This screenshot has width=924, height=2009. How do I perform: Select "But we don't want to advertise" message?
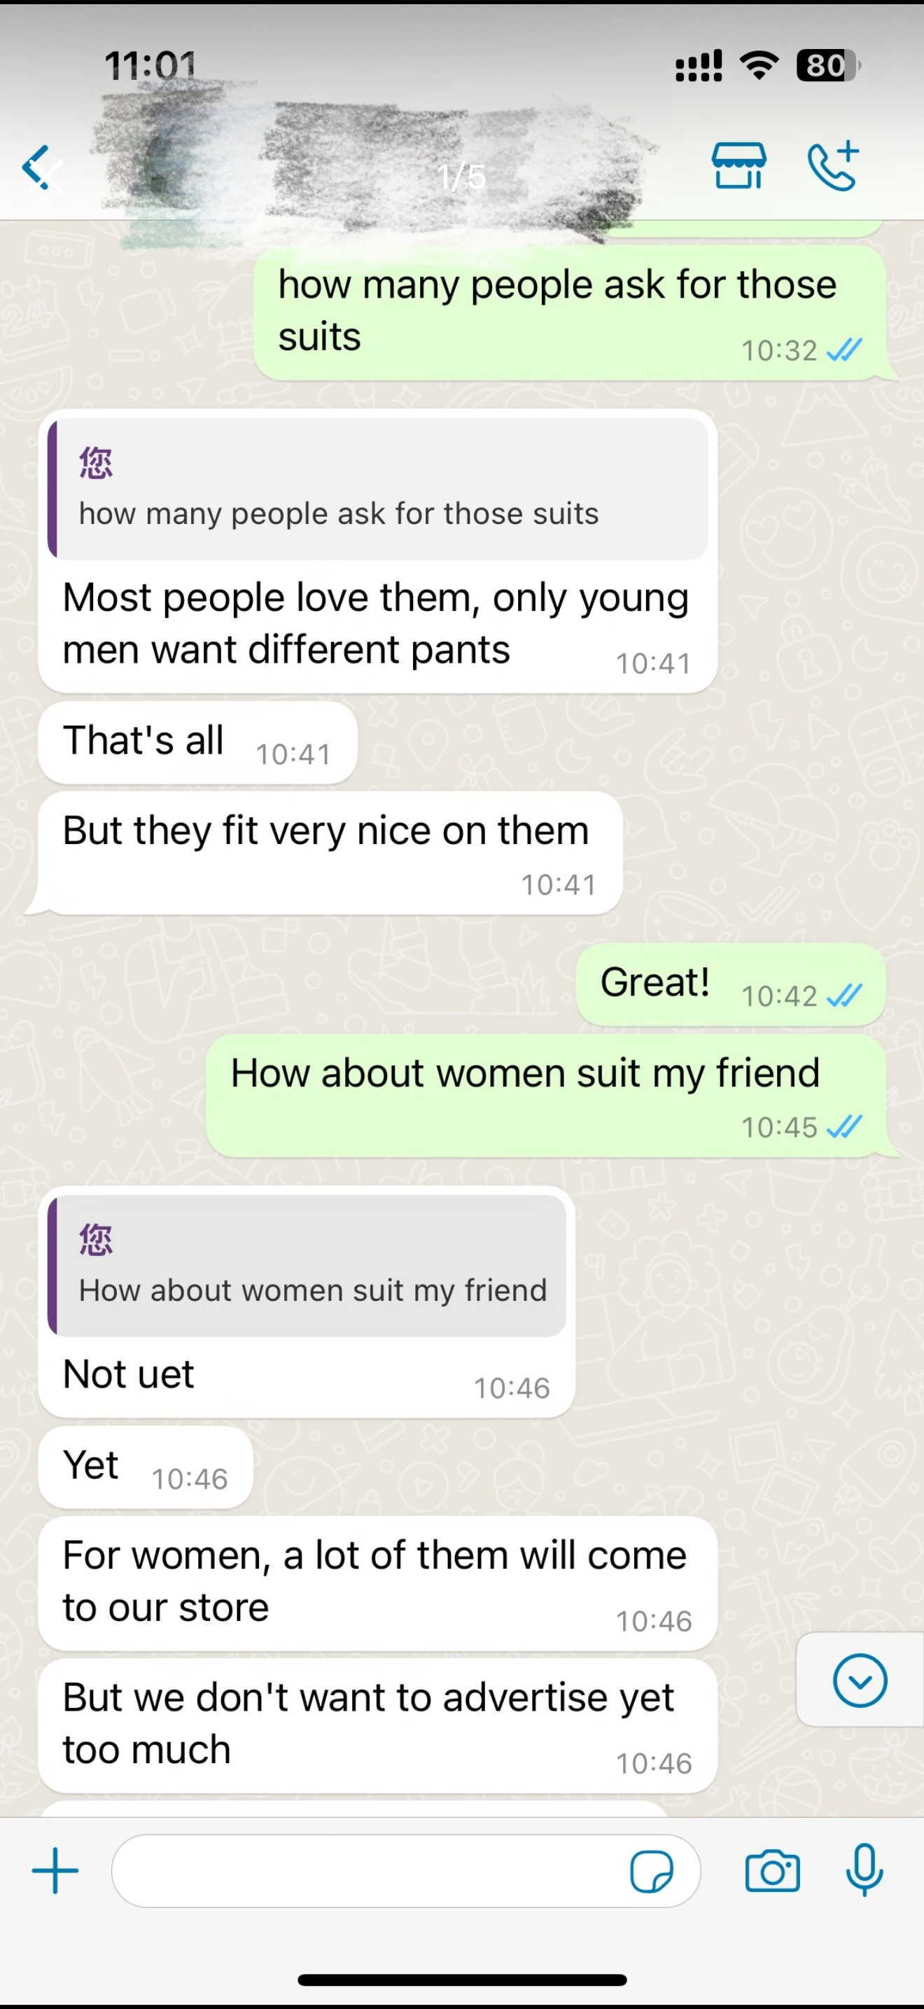coord(377,1725)
